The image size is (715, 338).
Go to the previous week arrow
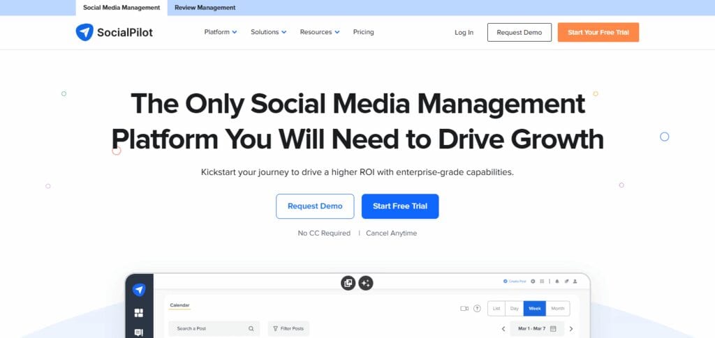(x=503, y=328)
